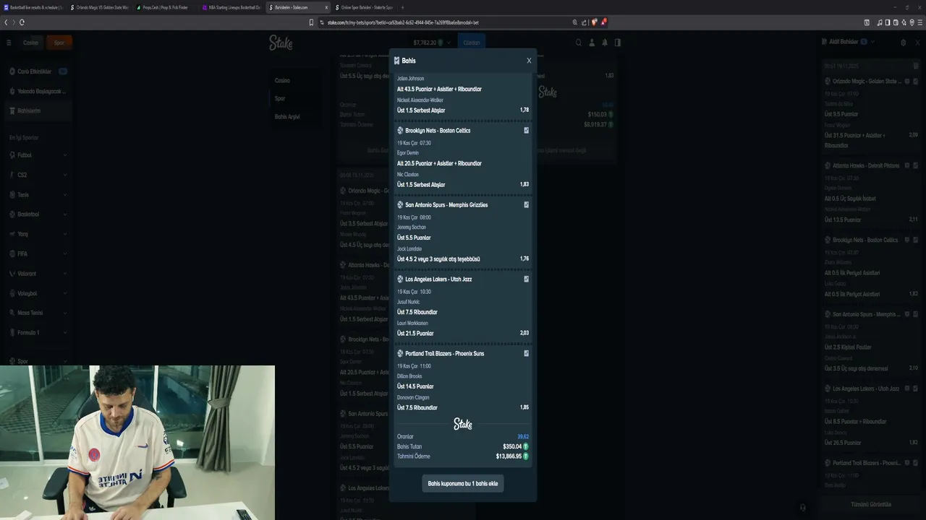Image resolution: width=926 pixels, height=520 pixels.
Task: Toggle the San Antonio Spurs - Memphis Grizzlies checkbox in the modal
Action: 526,205
